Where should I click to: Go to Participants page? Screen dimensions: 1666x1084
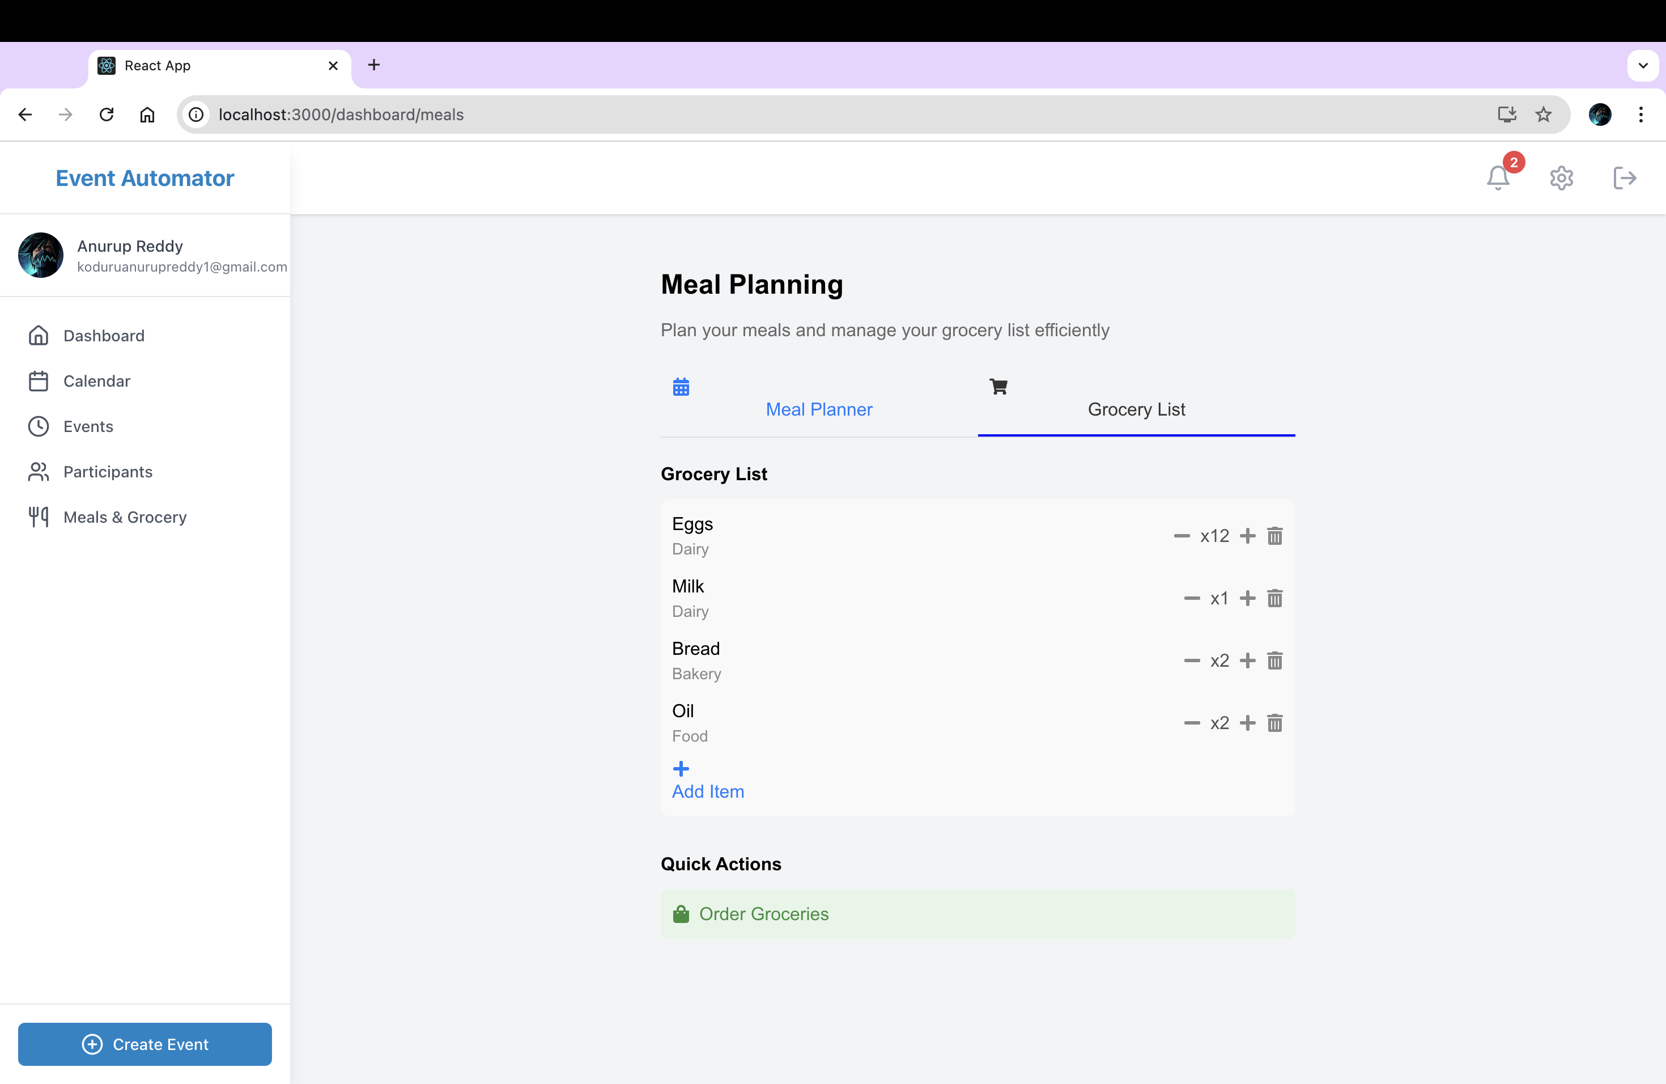click(x=108, y=471)
